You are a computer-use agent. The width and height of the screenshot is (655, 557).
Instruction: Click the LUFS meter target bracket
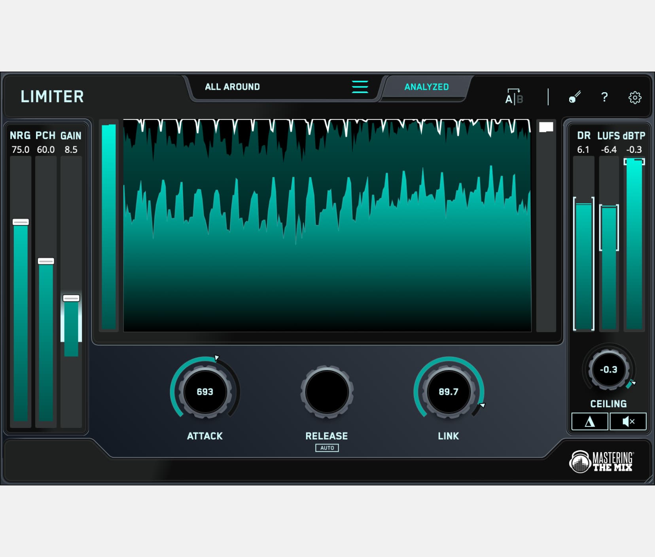coord(609,228)
